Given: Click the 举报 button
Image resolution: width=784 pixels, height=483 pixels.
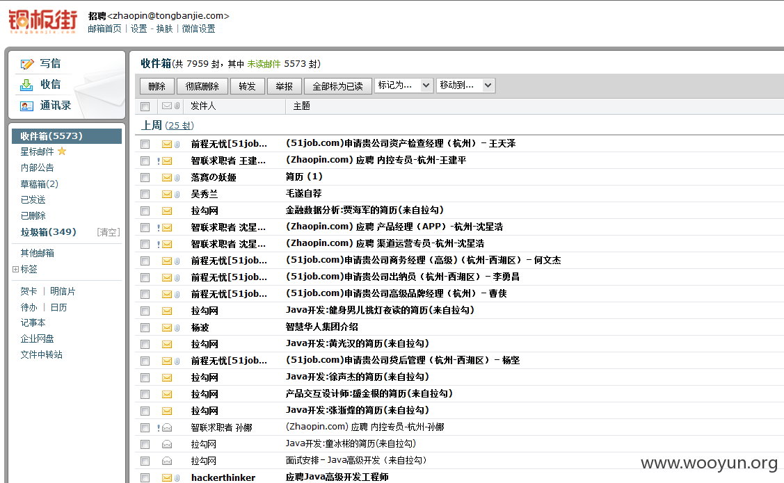Looking at the screenshot, I should point(284,86).
